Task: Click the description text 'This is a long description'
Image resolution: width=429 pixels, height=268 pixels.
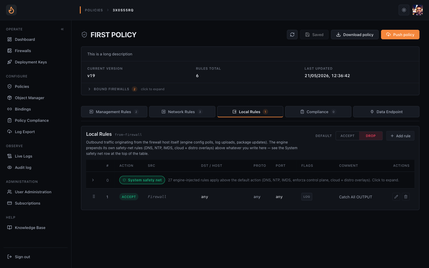Action: (110, 54)
